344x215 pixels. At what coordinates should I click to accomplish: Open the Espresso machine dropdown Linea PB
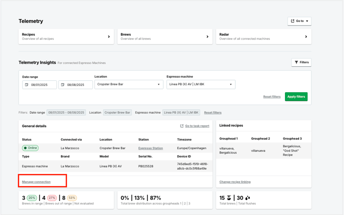coord(200,84)
